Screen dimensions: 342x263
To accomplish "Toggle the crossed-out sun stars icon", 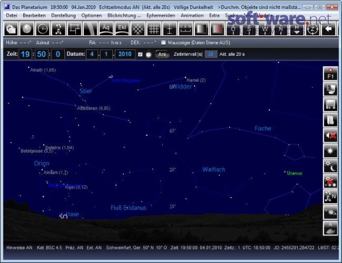I will pyautogui.click(x=330, y=182).
